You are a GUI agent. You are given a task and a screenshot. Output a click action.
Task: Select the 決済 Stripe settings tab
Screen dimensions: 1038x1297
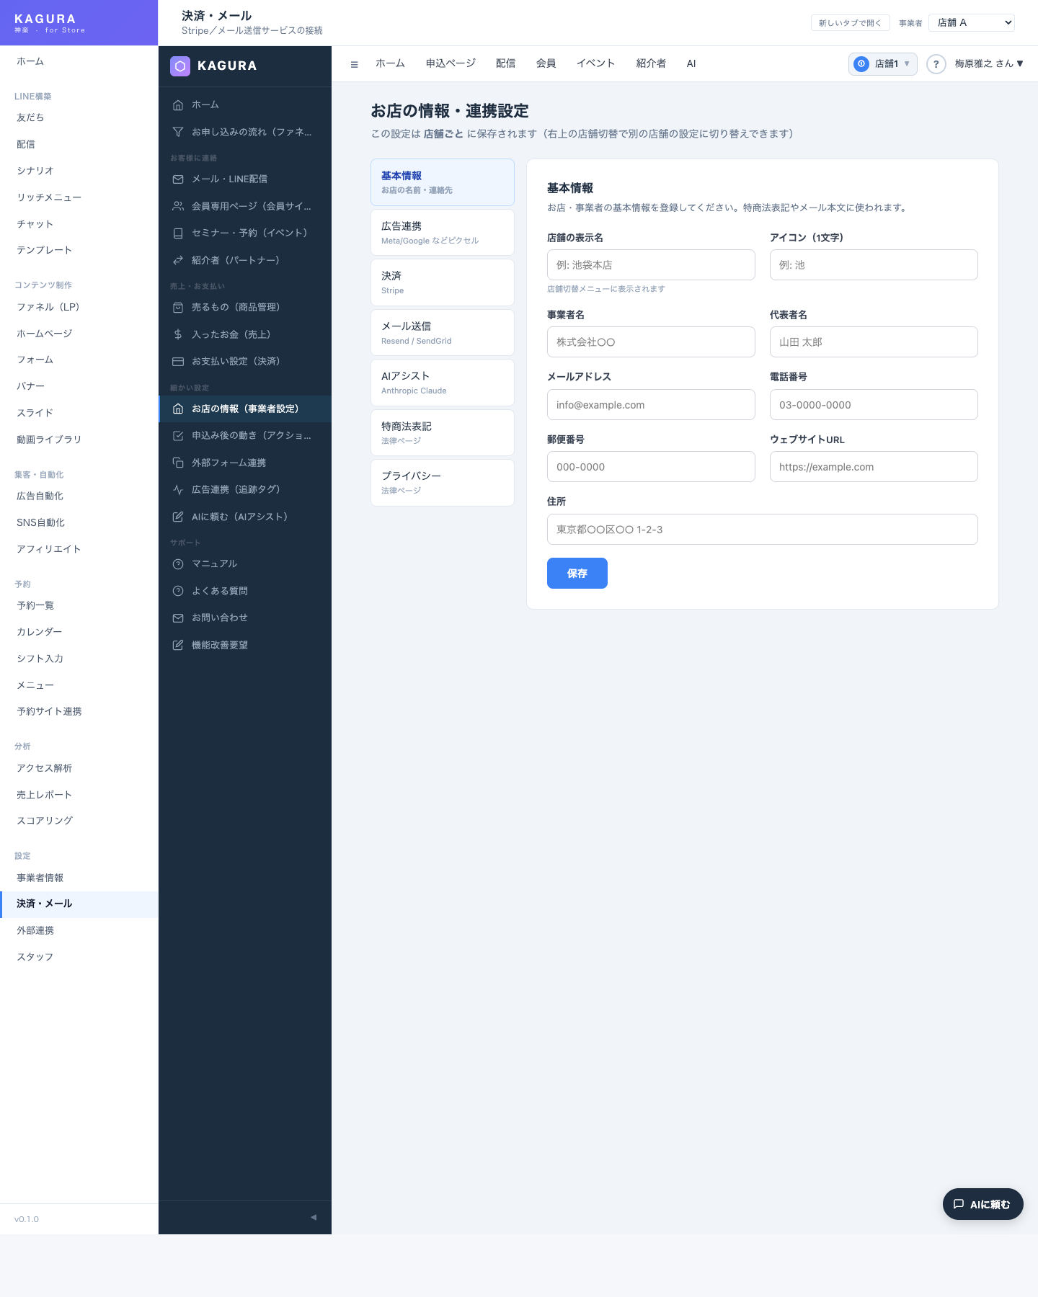[x=442, y=282]
